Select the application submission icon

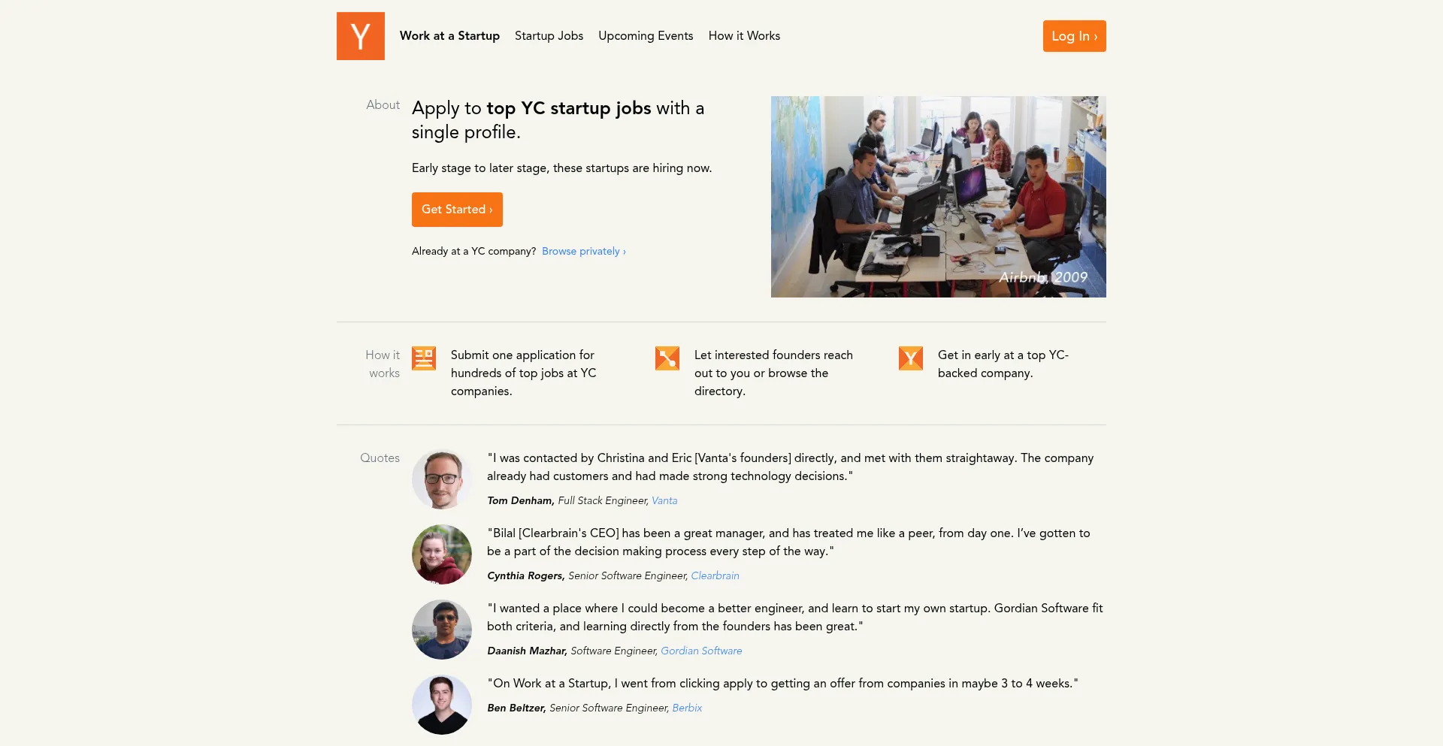[x=424, y=358]
